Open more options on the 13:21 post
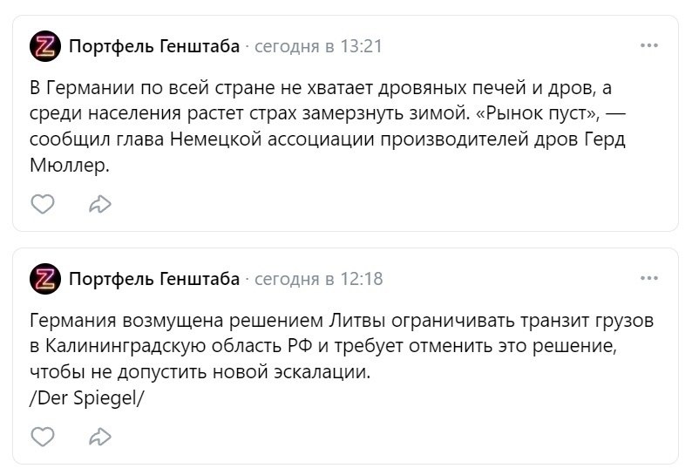The width and height of the screenshot is (692, 475). tap(649, 45)
